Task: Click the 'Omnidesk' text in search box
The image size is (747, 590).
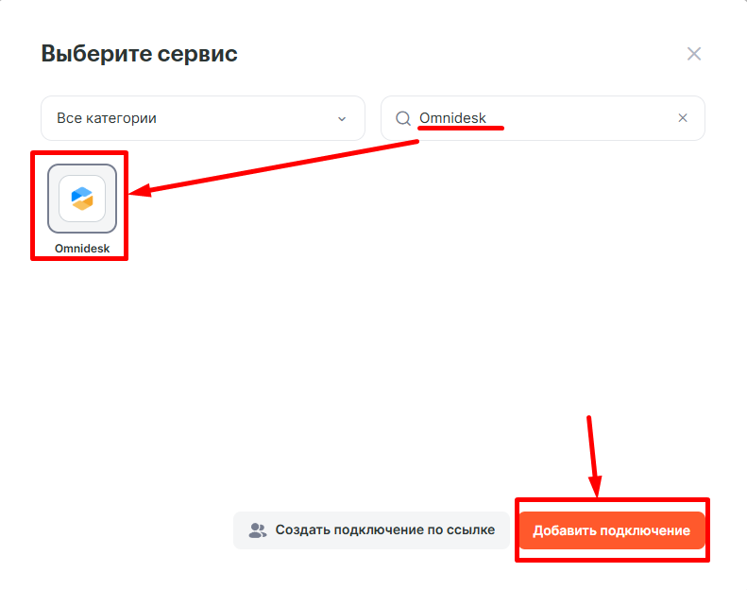Action: [452, 118]
